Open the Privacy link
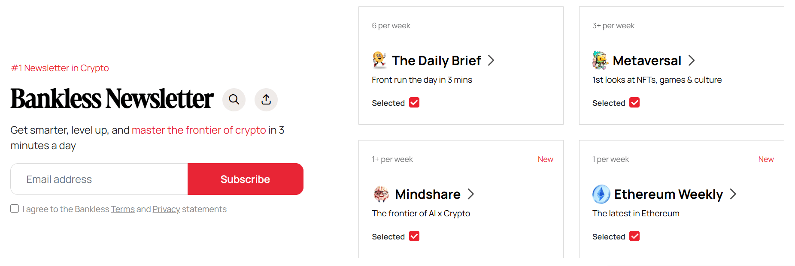 tap(166, 209)
